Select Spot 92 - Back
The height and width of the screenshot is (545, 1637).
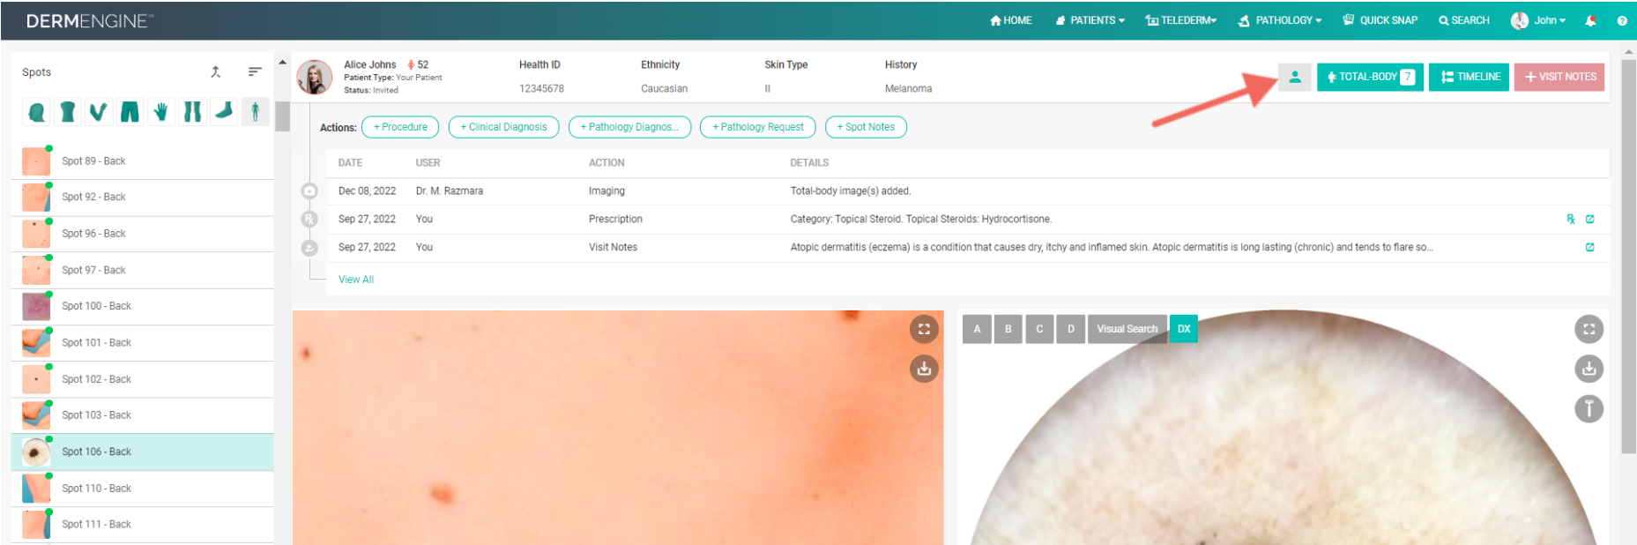tap(142, 198)
